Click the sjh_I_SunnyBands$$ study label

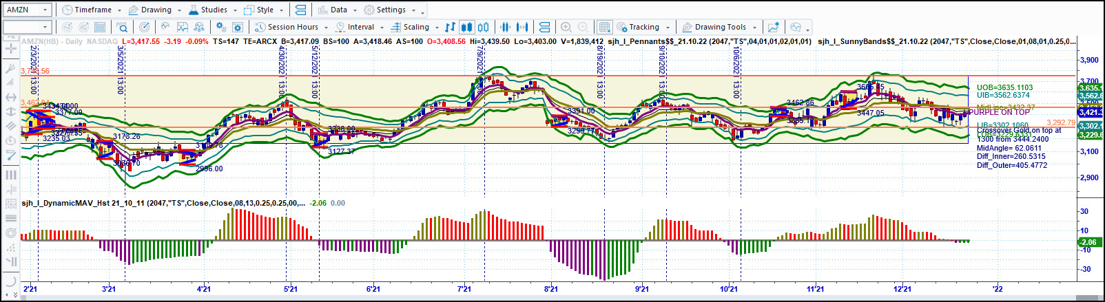(947, 41)
